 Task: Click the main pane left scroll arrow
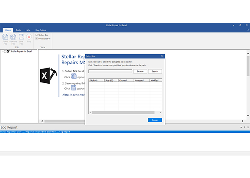pyautogui.click(x=42, y=121)
